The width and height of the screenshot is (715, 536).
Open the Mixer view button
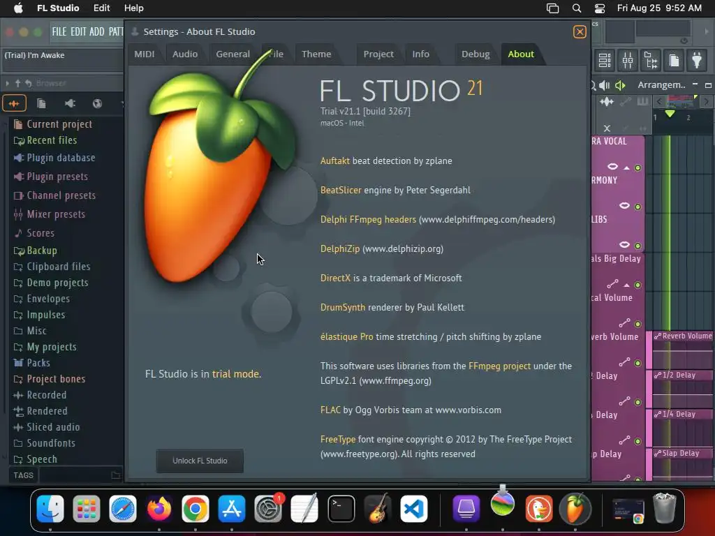(x=628, y=60)
